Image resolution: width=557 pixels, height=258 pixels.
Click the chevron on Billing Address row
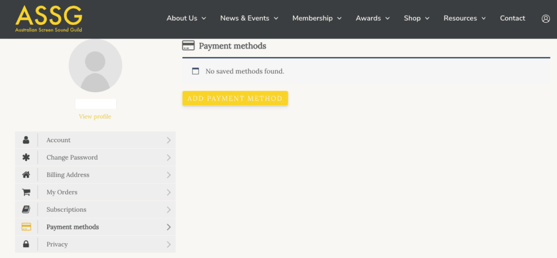point(169,175)
